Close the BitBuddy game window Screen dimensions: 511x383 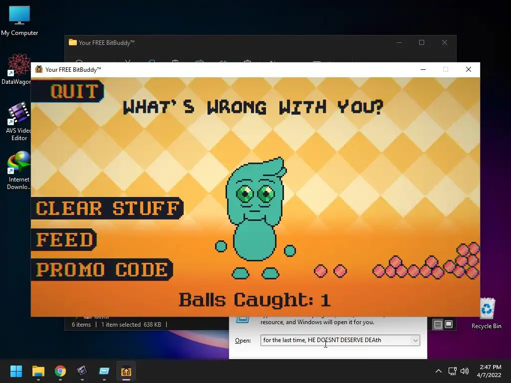click(468, 69)
